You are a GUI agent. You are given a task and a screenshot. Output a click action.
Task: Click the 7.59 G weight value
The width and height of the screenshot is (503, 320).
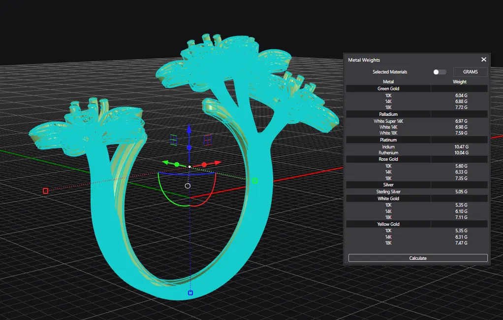point(461,133)
